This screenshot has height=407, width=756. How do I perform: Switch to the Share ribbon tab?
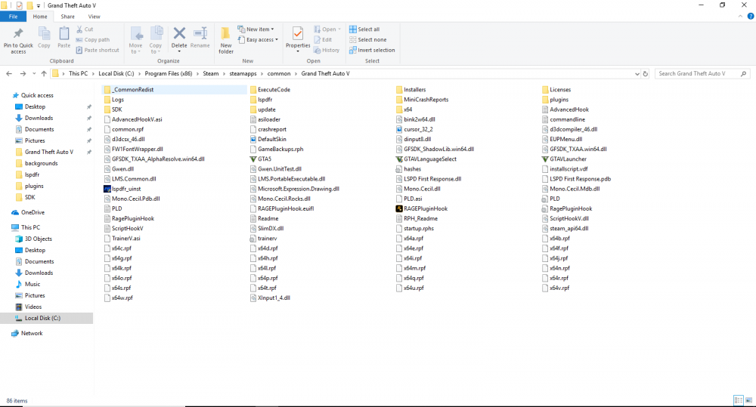(x=67, y=17)
